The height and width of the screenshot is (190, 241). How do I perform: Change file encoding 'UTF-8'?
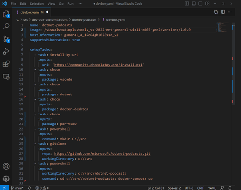point(189,188)
